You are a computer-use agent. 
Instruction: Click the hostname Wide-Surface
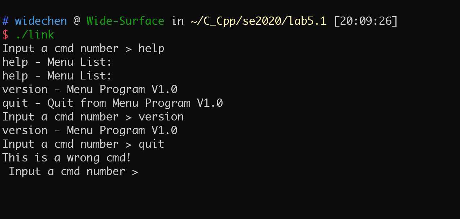[125, 22]
